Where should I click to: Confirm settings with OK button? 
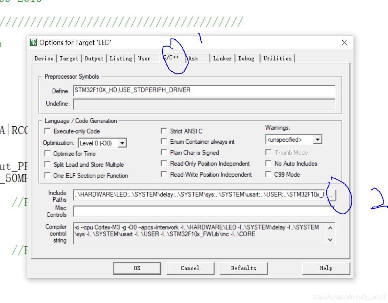[137, 269]
